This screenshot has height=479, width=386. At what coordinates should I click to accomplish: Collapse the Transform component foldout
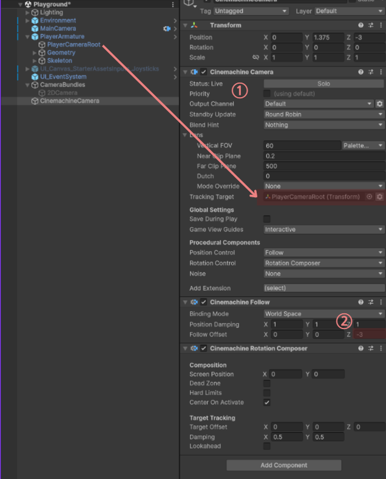pyautogui.click(x=185, y=25)
